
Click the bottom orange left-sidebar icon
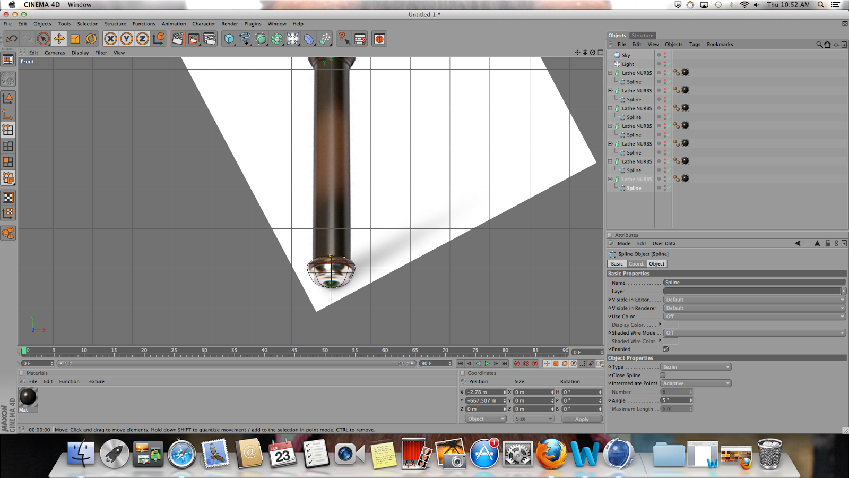click(8, 233)
